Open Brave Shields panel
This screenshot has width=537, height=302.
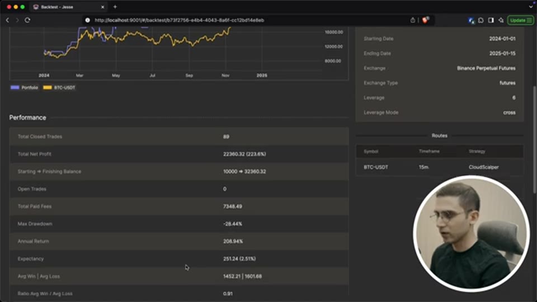(x=425, y=20)
